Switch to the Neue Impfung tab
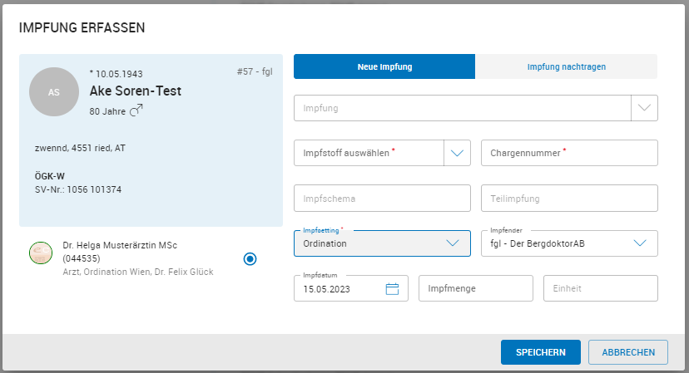The width and height of the screenshot is (689, 373). point(384,66)
